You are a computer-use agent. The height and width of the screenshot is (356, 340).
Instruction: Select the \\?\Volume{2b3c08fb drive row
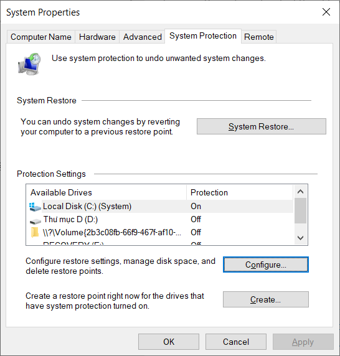point(160,232)
